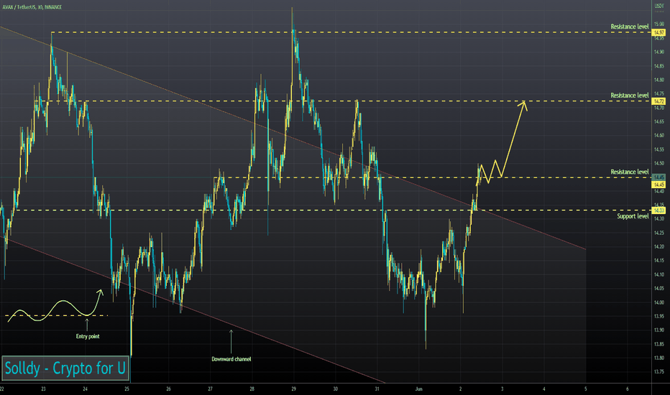Click the 13.80 price axis label
Viewport: 670px width, 395px height.
coord(659,358)
